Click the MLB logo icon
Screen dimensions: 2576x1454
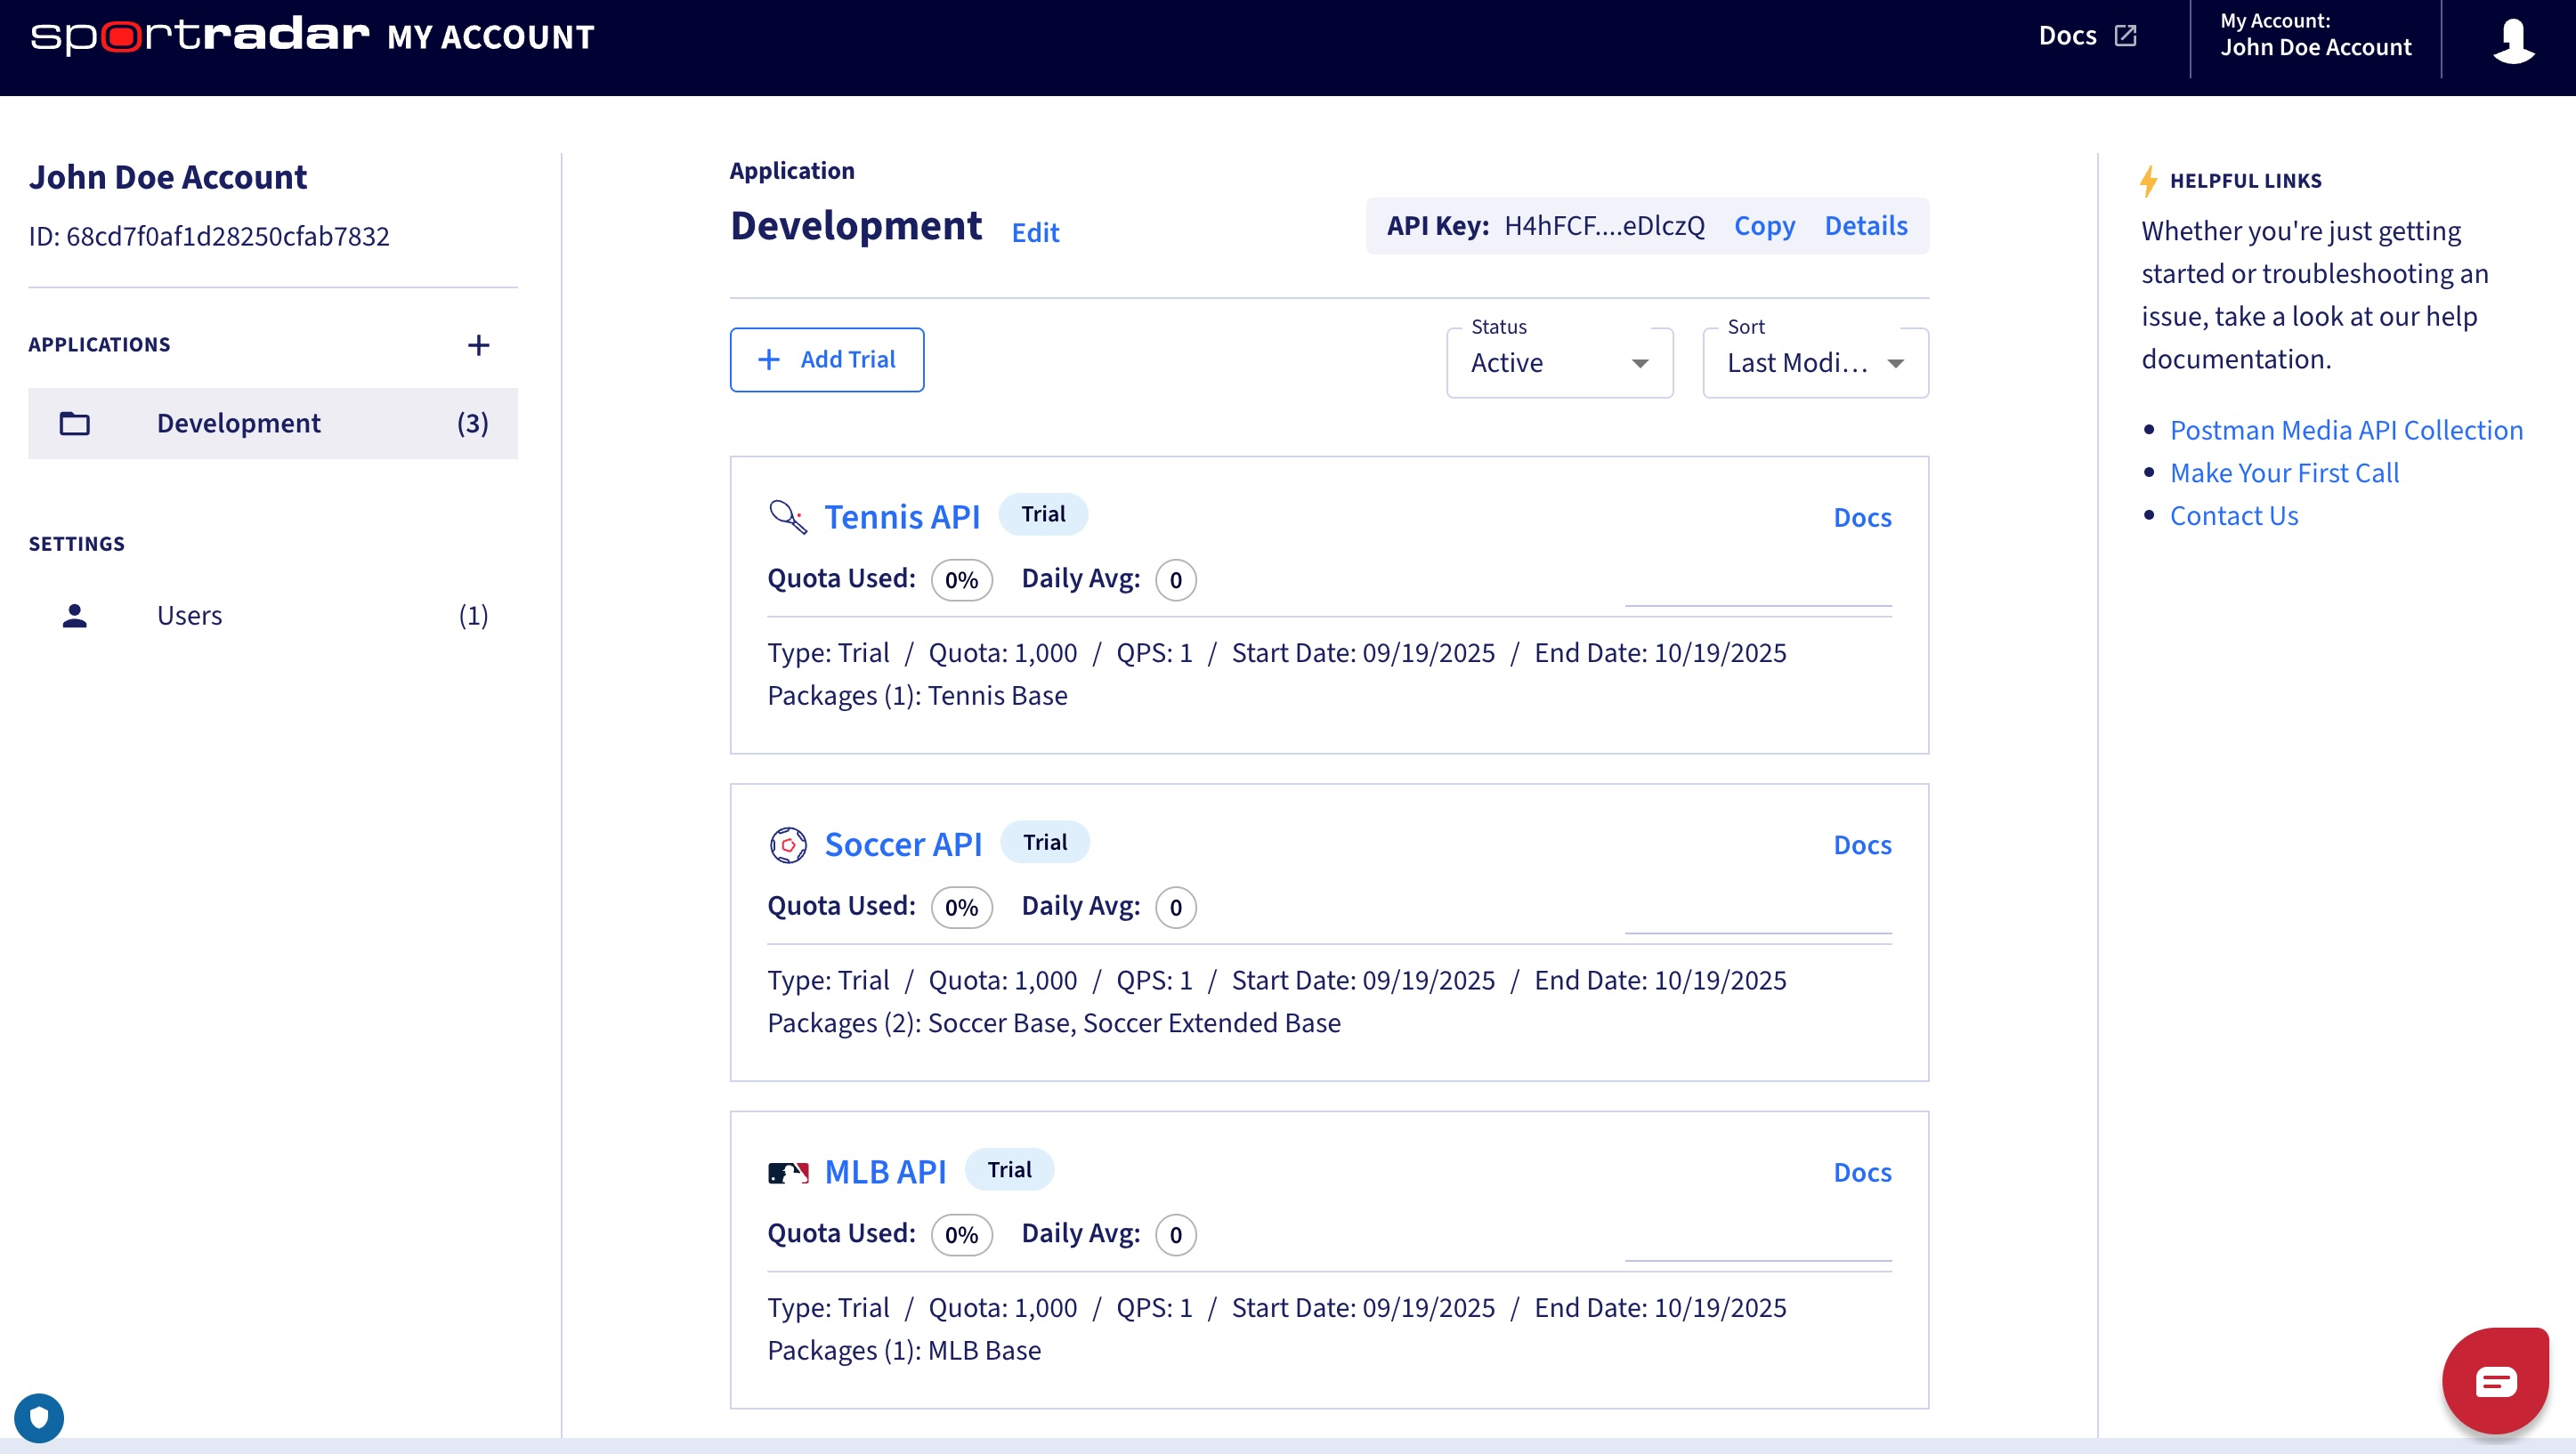787,1172
